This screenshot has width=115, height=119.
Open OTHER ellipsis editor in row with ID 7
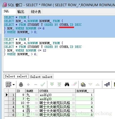[x=74, y=99]
